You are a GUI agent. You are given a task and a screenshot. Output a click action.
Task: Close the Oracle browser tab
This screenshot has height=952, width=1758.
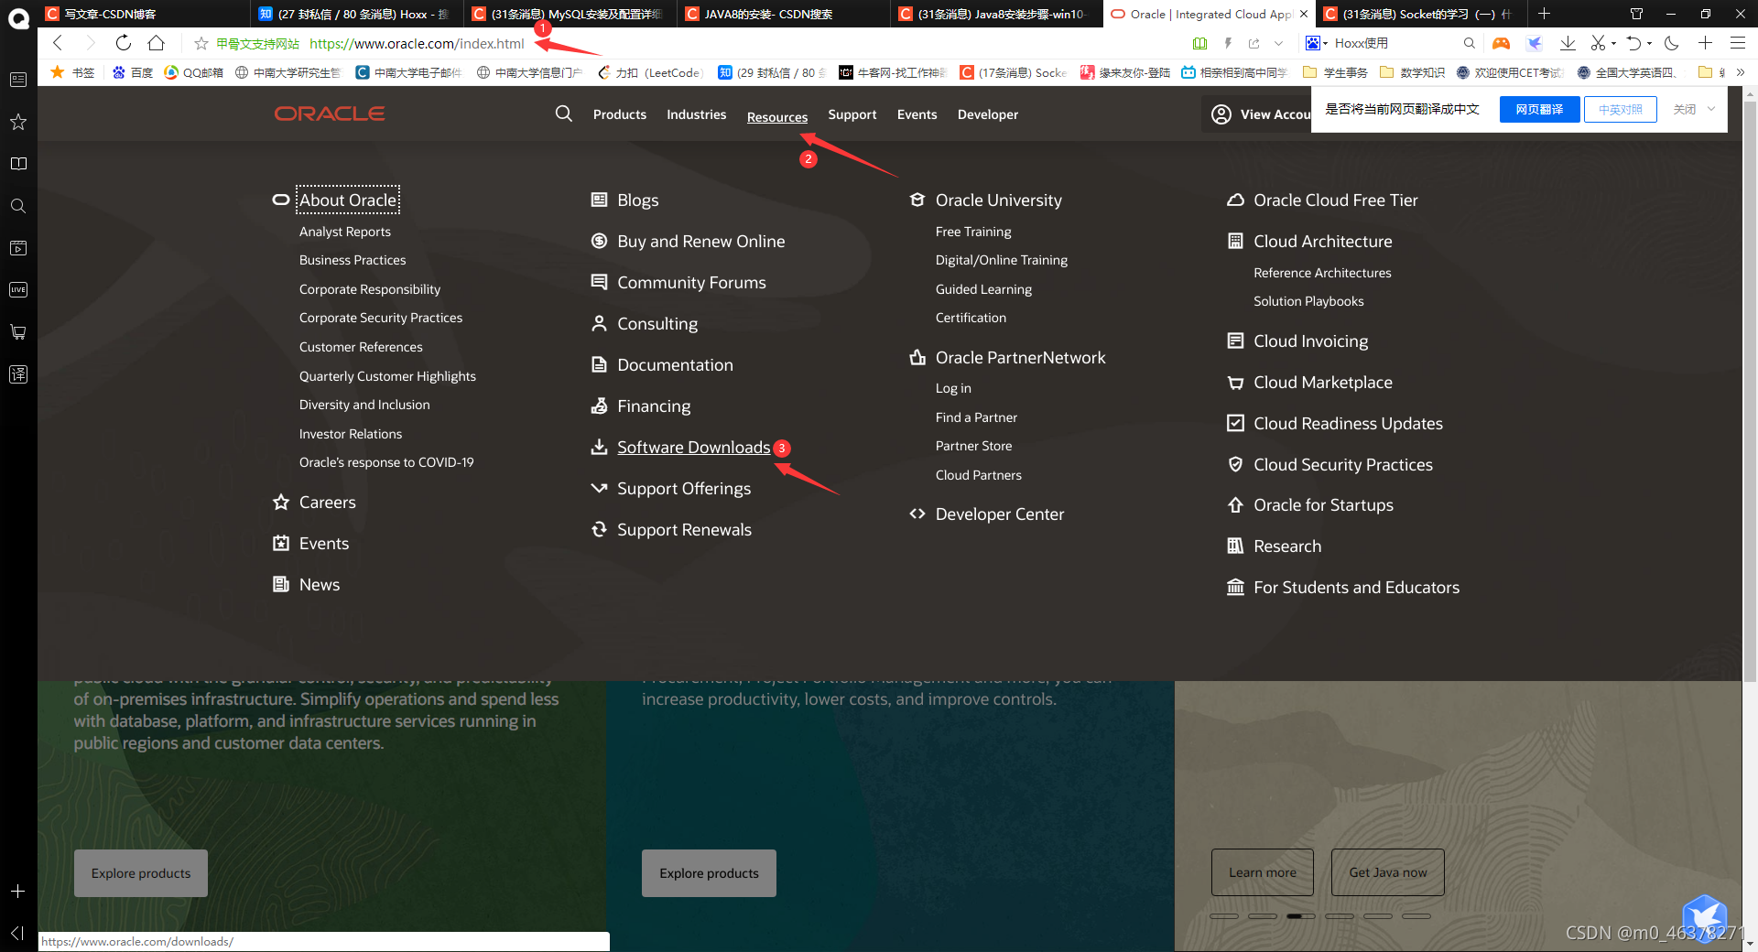pyautogui.click(x=1304, y=14)
